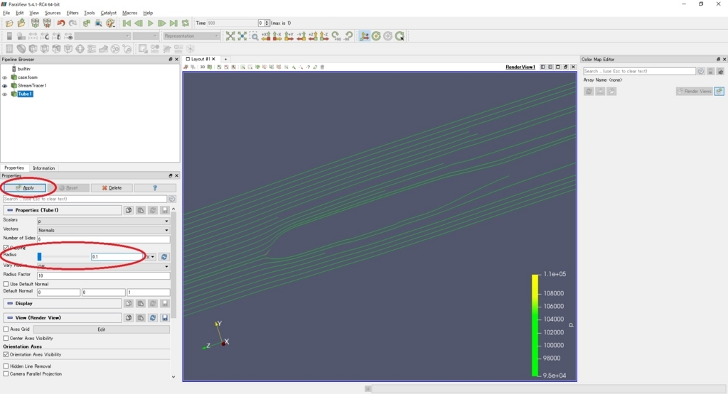Open Radius scale X dropdown

[x=151, y=257]
